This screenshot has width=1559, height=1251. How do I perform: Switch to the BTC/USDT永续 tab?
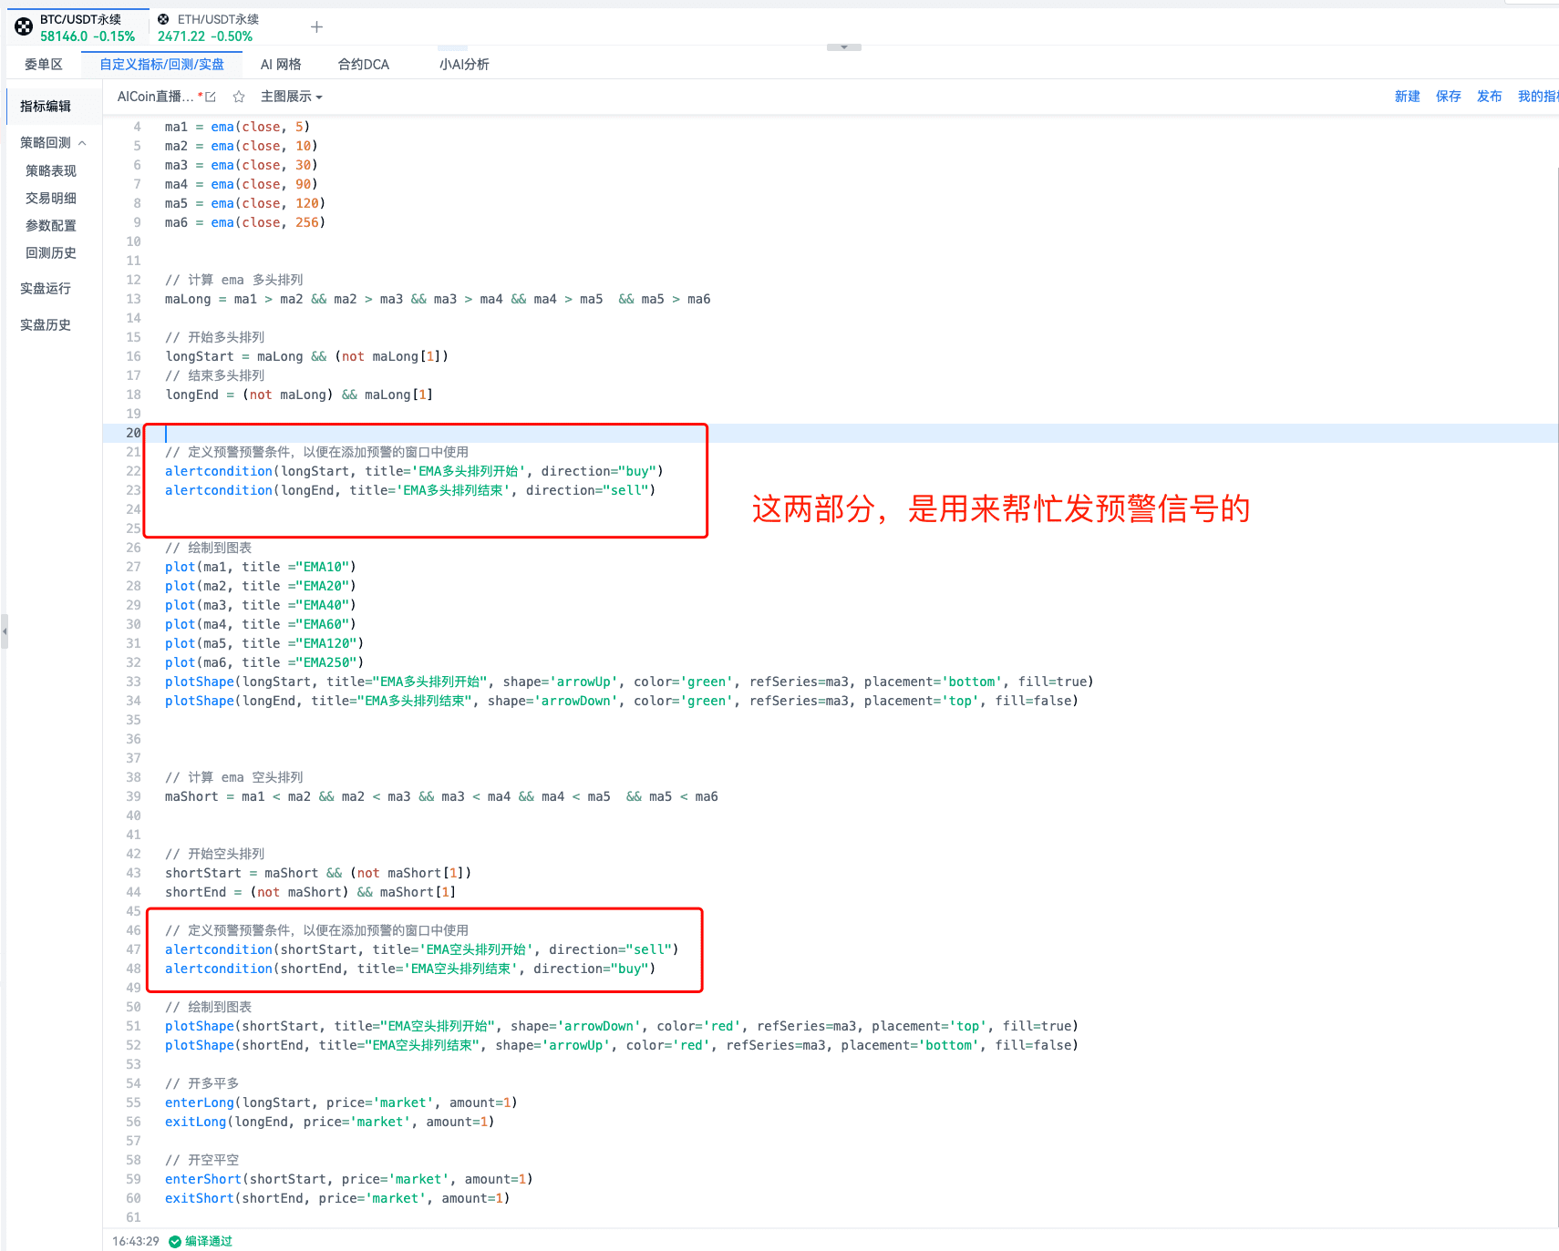pos(80,27)
